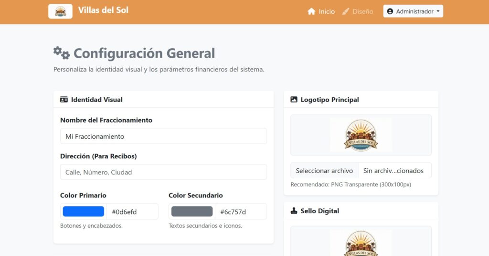Open the Diseño navigation item

point(362,11)
